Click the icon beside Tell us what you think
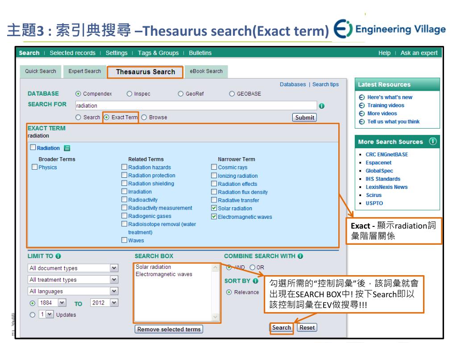This screenshot has height=343, width=457. 361,121
